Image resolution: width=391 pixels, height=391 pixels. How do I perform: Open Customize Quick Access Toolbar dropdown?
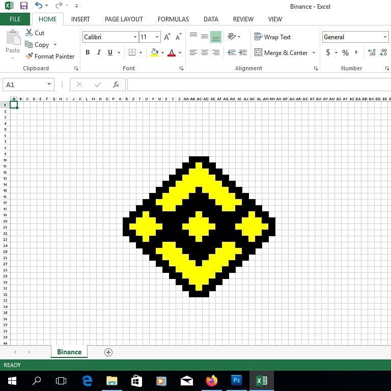(76, 6)
